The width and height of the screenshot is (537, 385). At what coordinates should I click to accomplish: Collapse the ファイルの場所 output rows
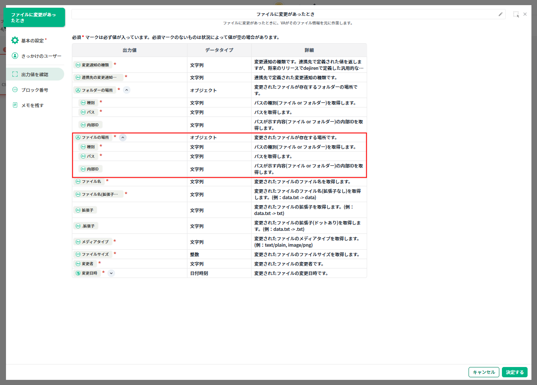[x=123, y=137]
